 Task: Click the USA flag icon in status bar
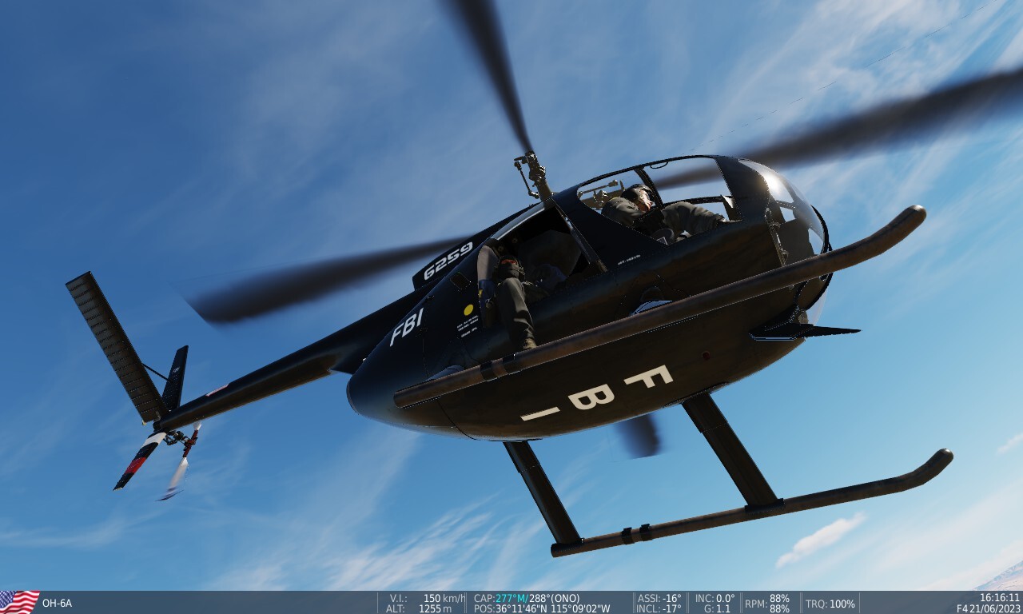(19, 602)
